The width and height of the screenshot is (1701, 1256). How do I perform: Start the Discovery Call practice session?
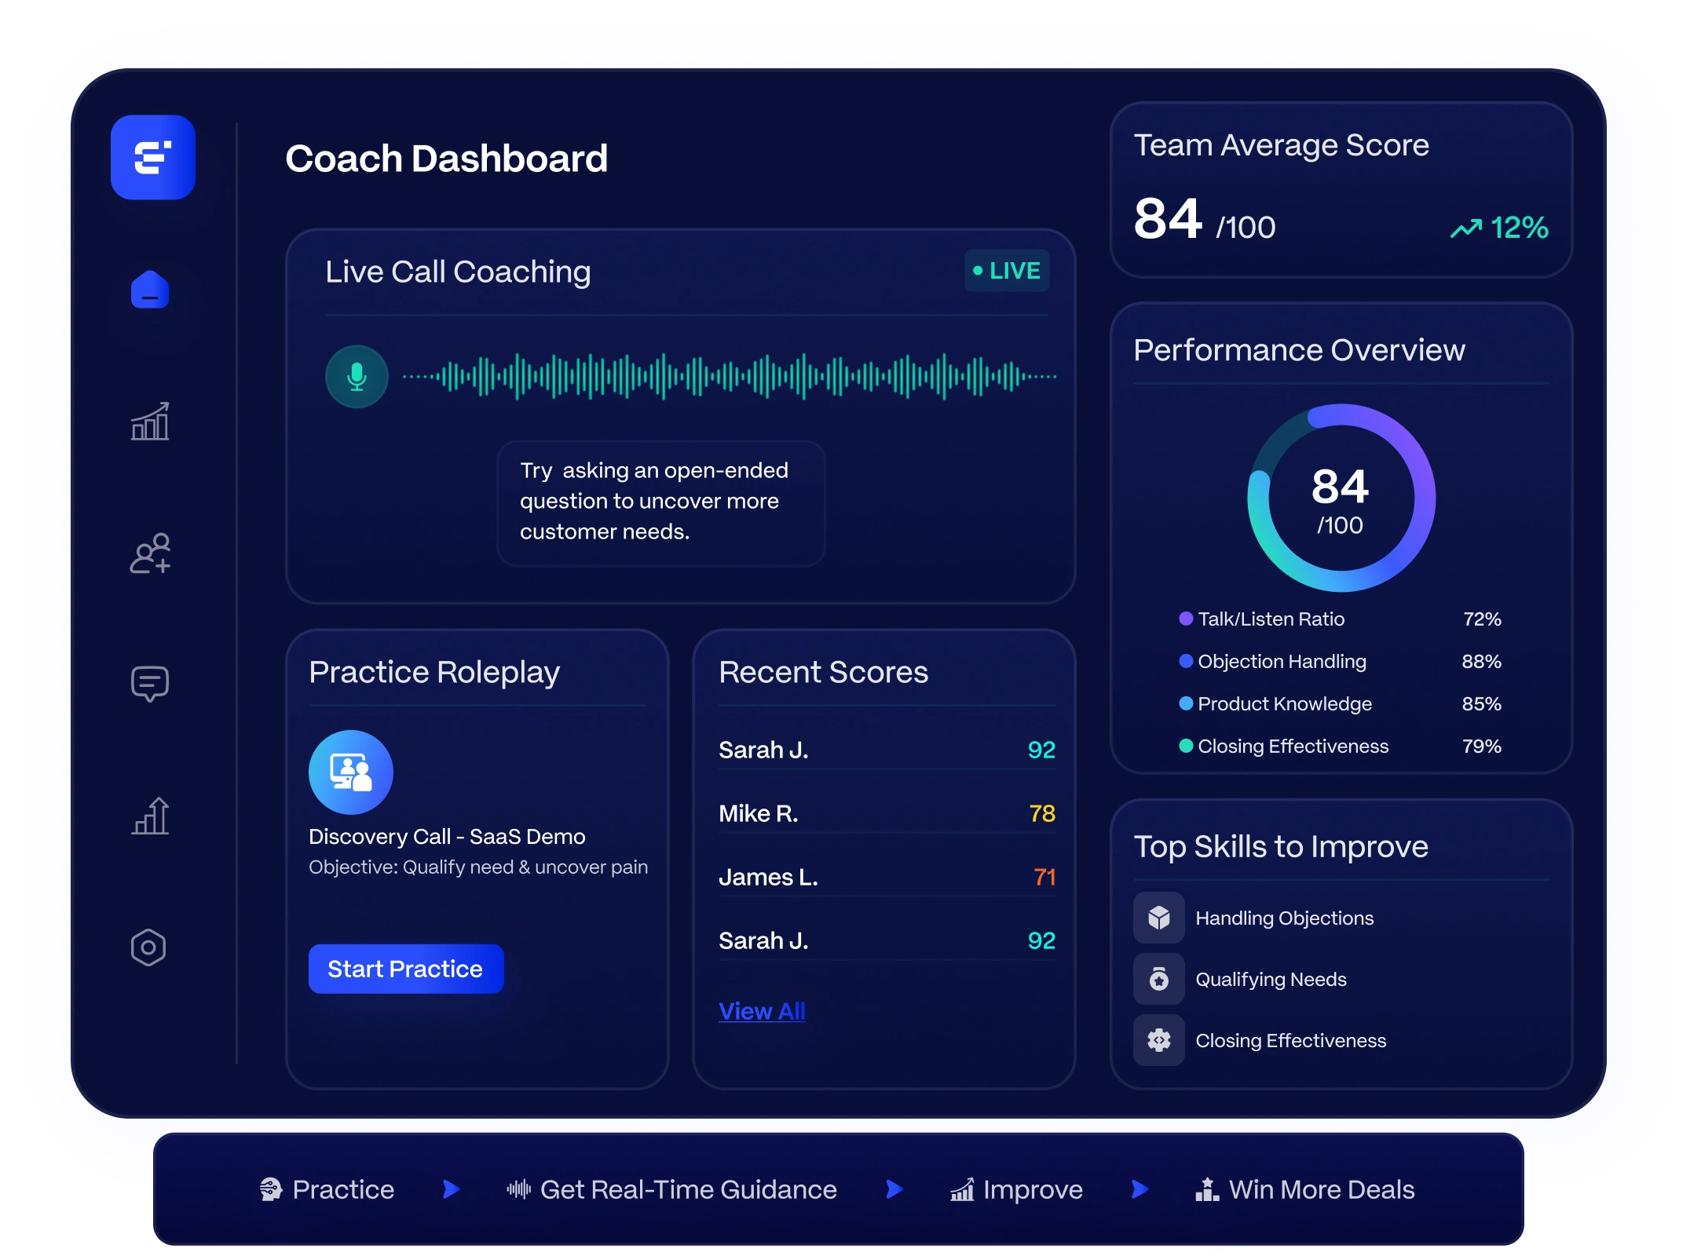(x=405, y=969)
